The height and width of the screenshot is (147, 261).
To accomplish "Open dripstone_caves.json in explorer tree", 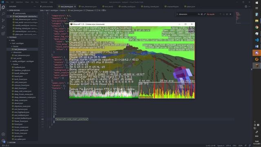I will click(22, 106).
